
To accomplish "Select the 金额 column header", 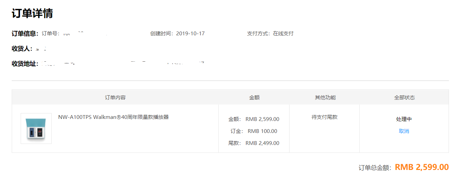I will click(254, 98).
